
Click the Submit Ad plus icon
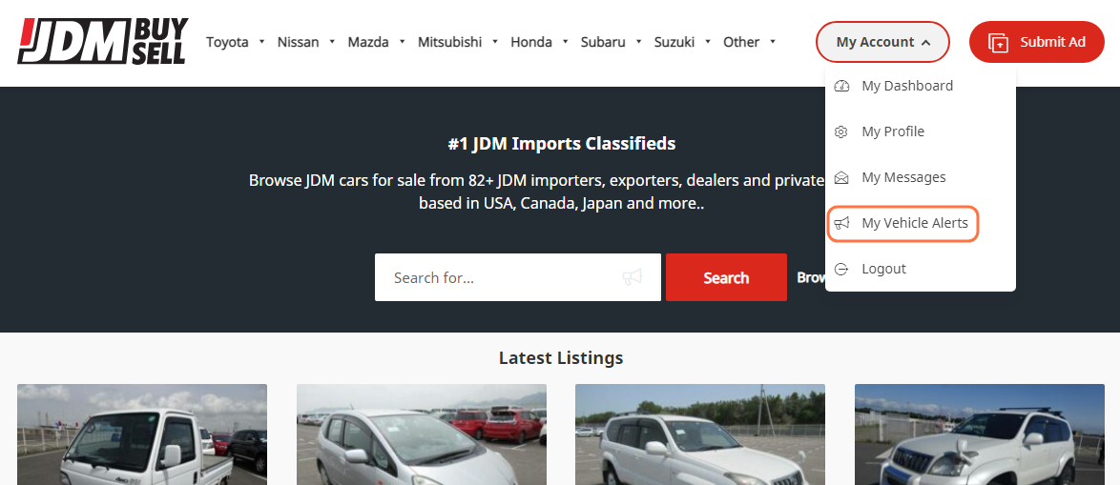pyautogui.click(x=998, y=42)
